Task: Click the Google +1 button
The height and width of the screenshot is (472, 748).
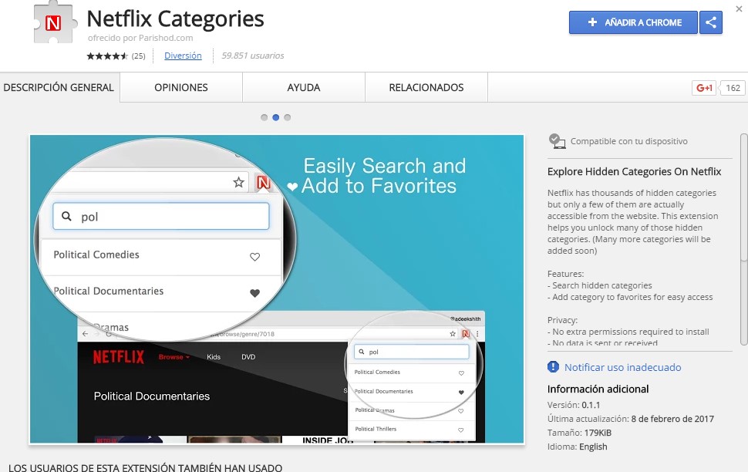Action: click(704, 88)
